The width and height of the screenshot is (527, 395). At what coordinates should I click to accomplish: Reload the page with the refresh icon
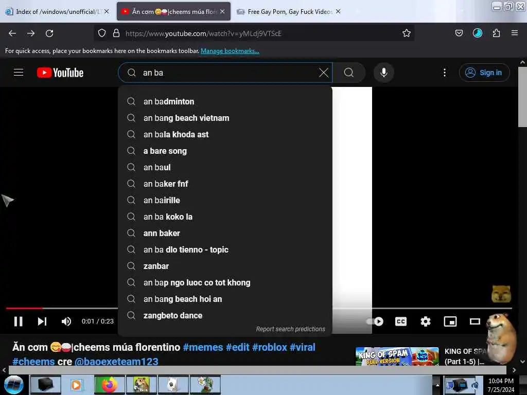(x=49, y=33)
